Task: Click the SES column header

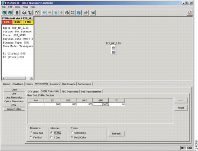Action: 68,101
